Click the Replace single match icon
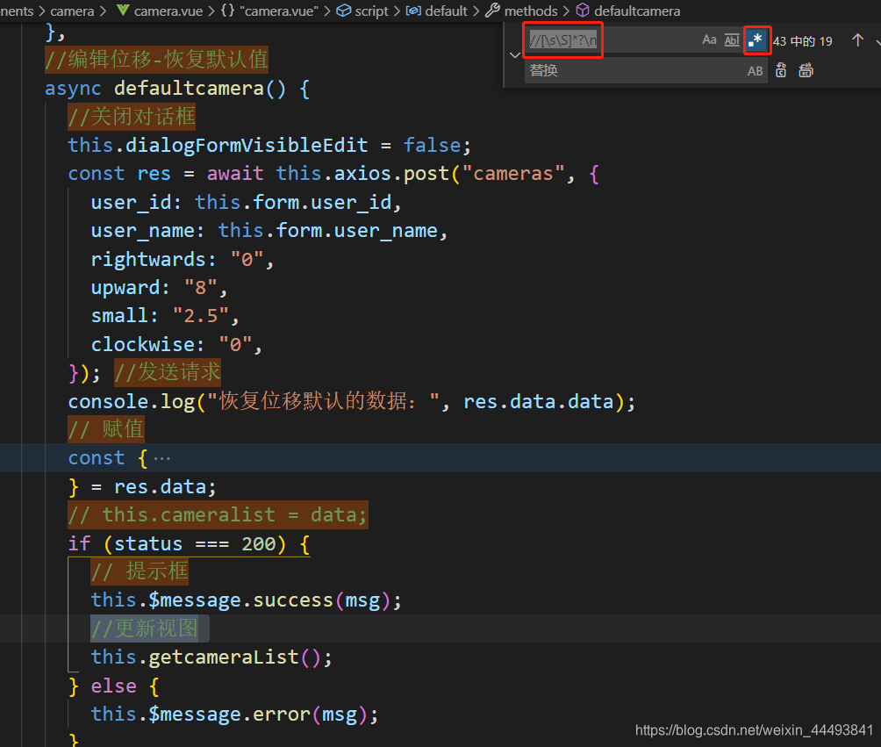The height and width of the screenshot is (747, 881). (x=781, y=70)
